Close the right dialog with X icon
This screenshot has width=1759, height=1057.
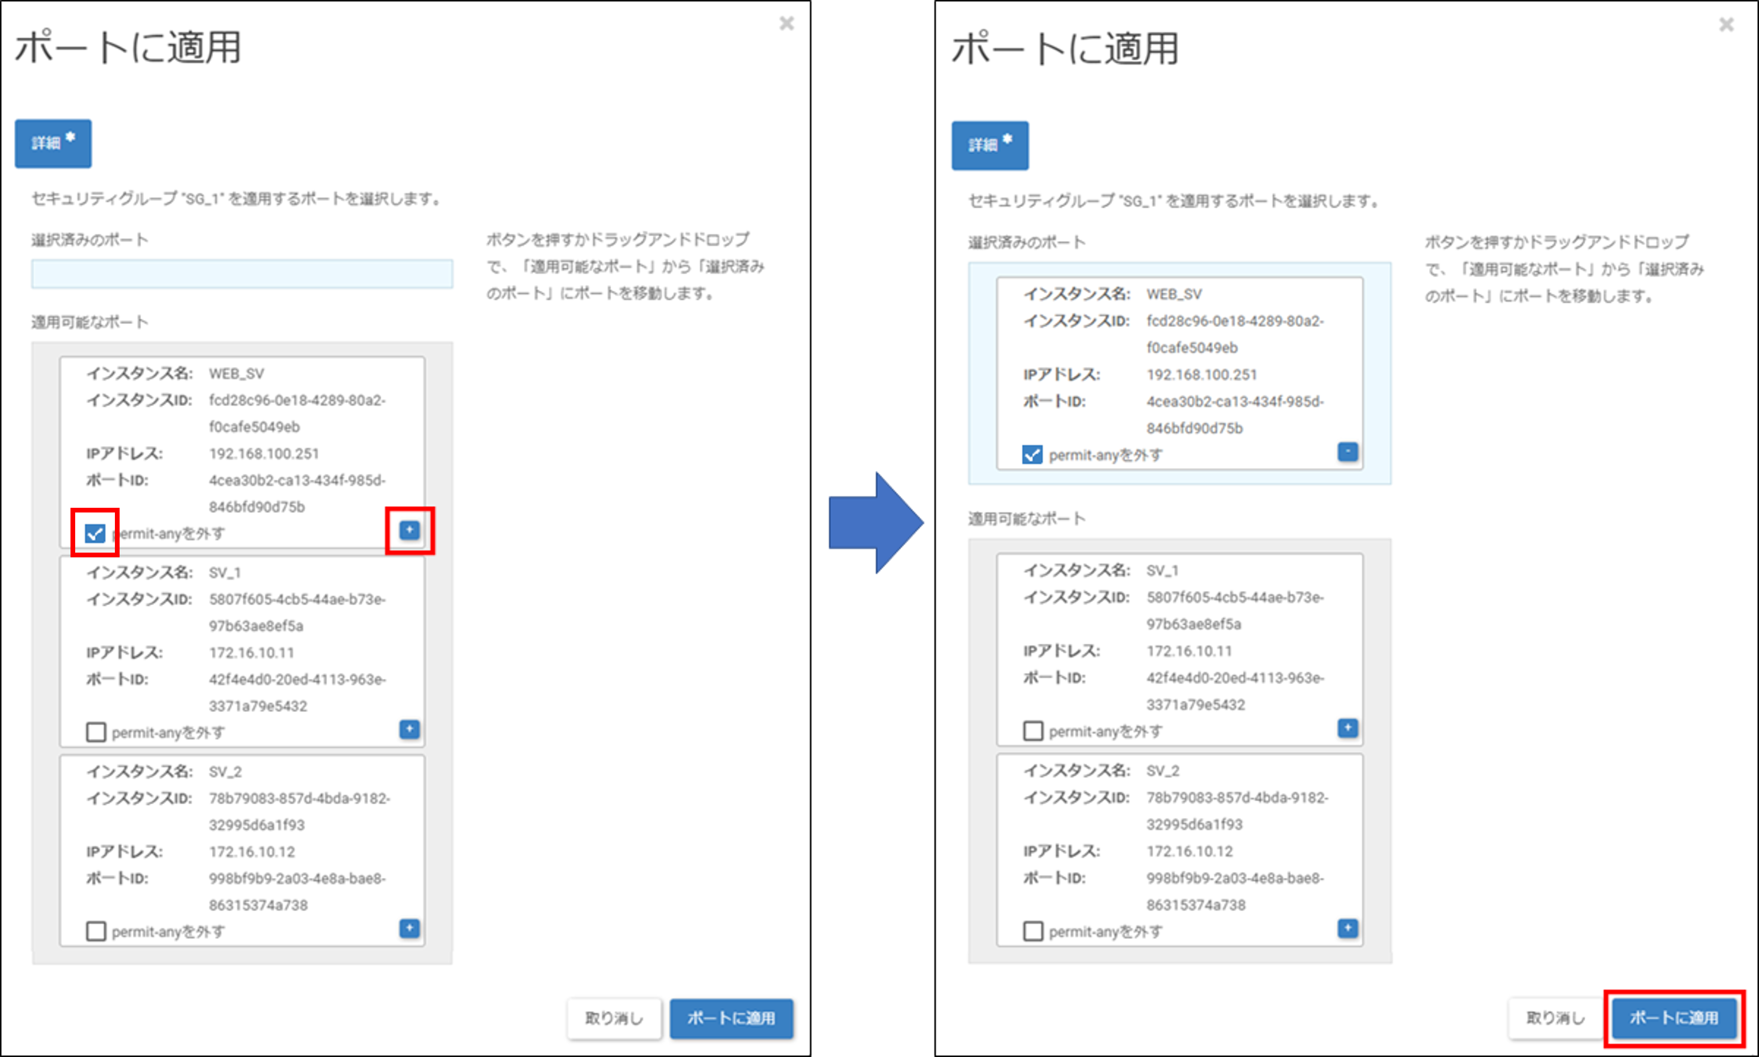click(1726, 25)
